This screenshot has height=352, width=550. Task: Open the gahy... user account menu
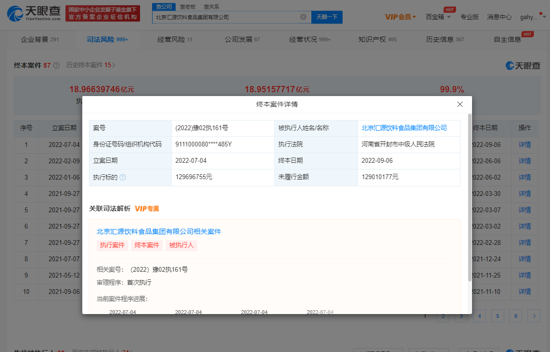point(533,17)
